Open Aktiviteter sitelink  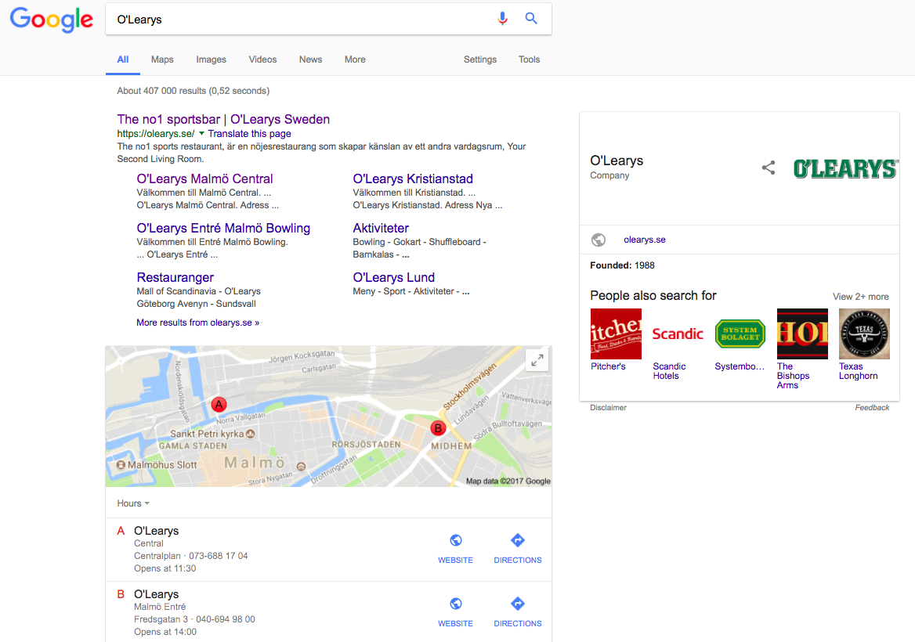[x=381, y=228]
